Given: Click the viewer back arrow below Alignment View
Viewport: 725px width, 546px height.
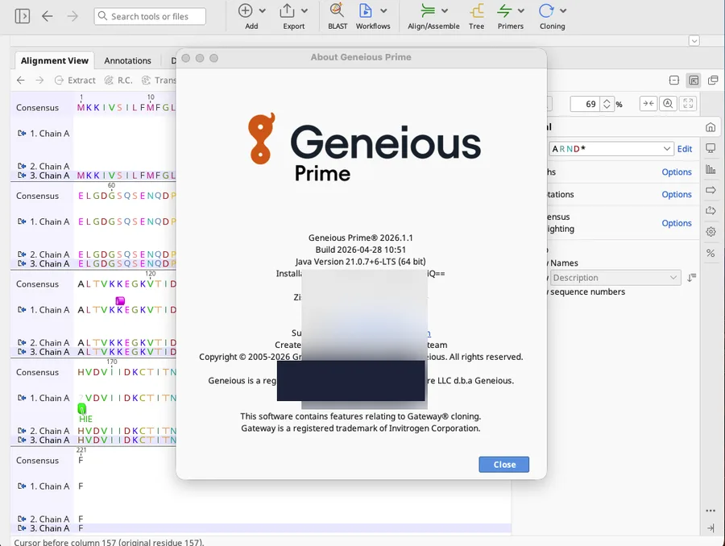Looking at the screenshot, I should point(21,81).
